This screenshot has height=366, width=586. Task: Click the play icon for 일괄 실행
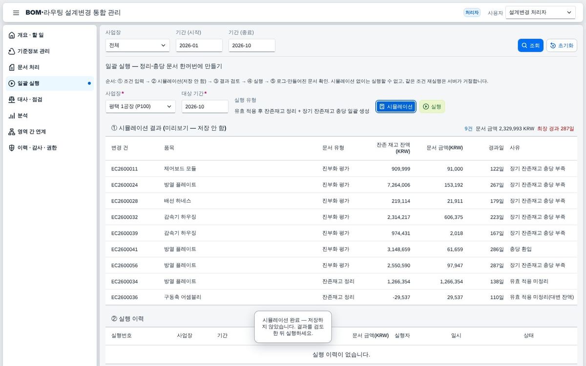coord(12,83)
